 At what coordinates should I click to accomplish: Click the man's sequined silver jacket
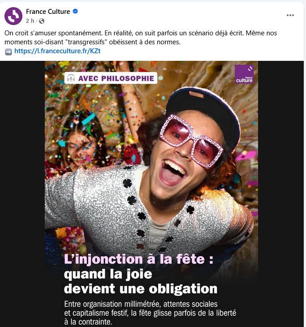coord(99,201)
